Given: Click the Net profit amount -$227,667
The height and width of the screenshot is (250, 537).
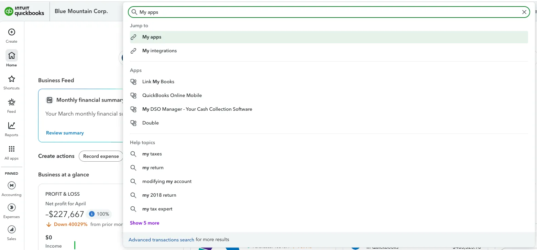Looking at the screenshot, I should tap(65, 214).
